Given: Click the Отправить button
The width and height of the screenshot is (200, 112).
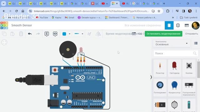Looking at the screenshot, I should point(192,34).
